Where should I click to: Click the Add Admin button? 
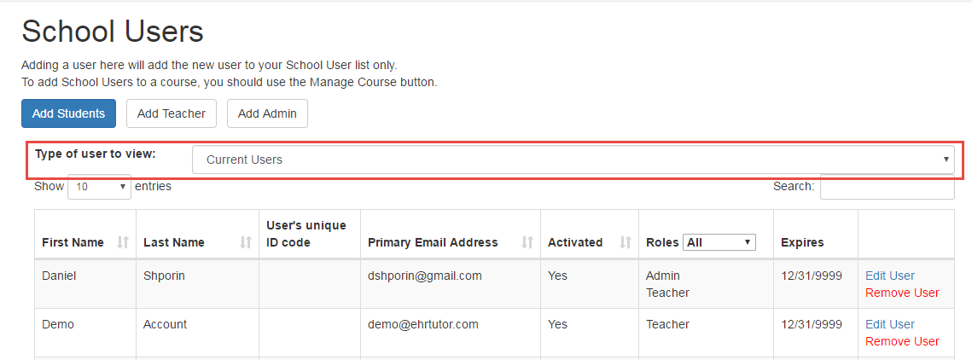click(x=267, y=113)
